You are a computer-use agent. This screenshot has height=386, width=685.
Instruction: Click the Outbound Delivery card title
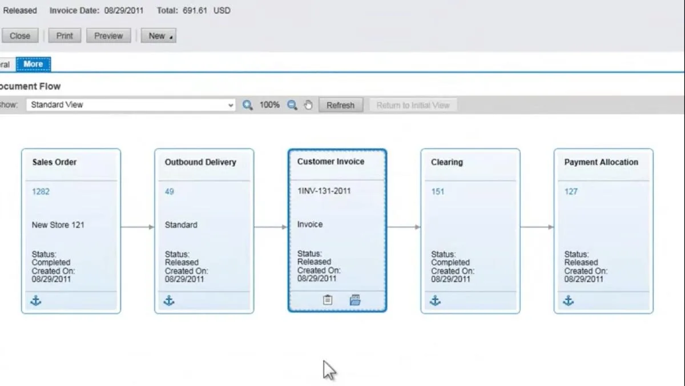[200, 162]
